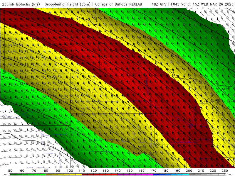
Task: Click the '130' label on the color scale
Action: 106,171
